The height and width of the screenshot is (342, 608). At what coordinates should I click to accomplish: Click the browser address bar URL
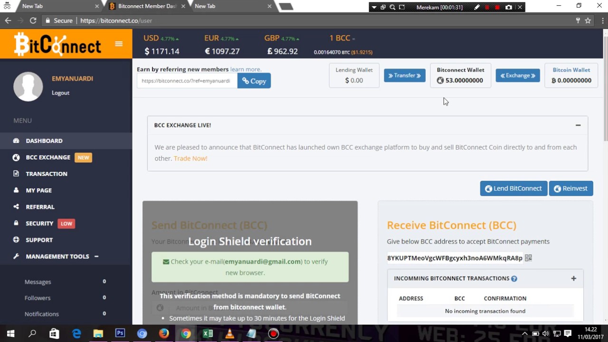coord(116,20)
